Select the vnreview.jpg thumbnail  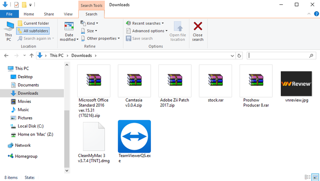coord(296,81)
